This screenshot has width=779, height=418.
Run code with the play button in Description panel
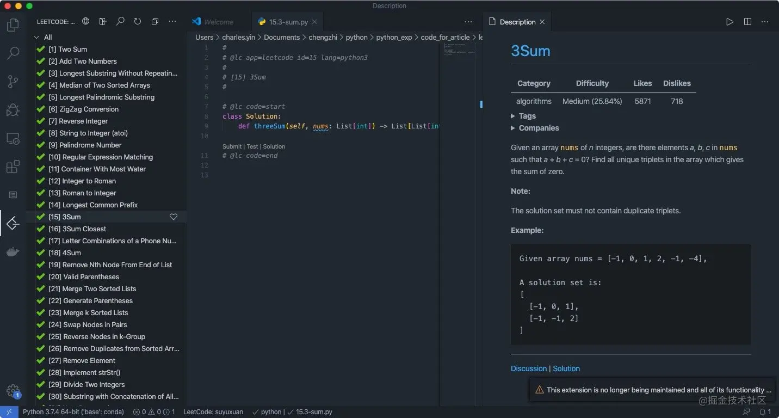pos(731,21)
